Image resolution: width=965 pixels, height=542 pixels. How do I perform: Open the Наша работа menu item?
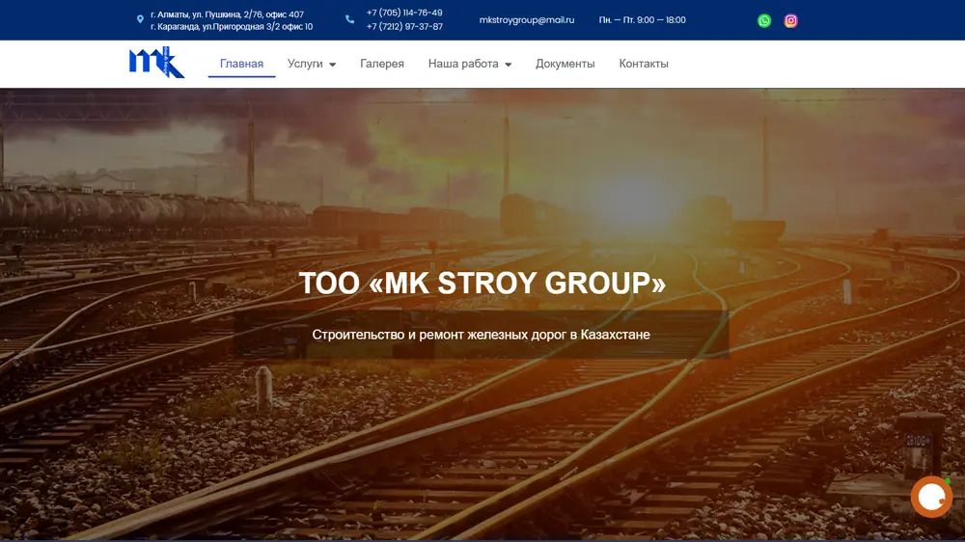click(463, 64)
